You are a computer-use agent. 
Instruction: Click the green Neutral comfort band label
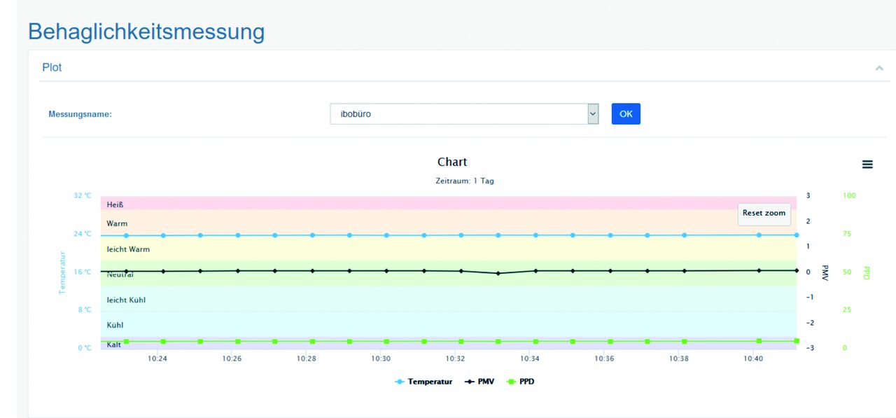pyautogui.click(x=120, y=275)
